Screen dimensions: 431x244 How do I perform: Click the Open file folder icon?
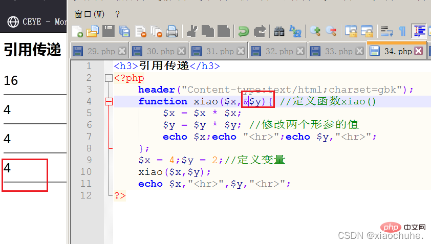(x=93, y=31)
